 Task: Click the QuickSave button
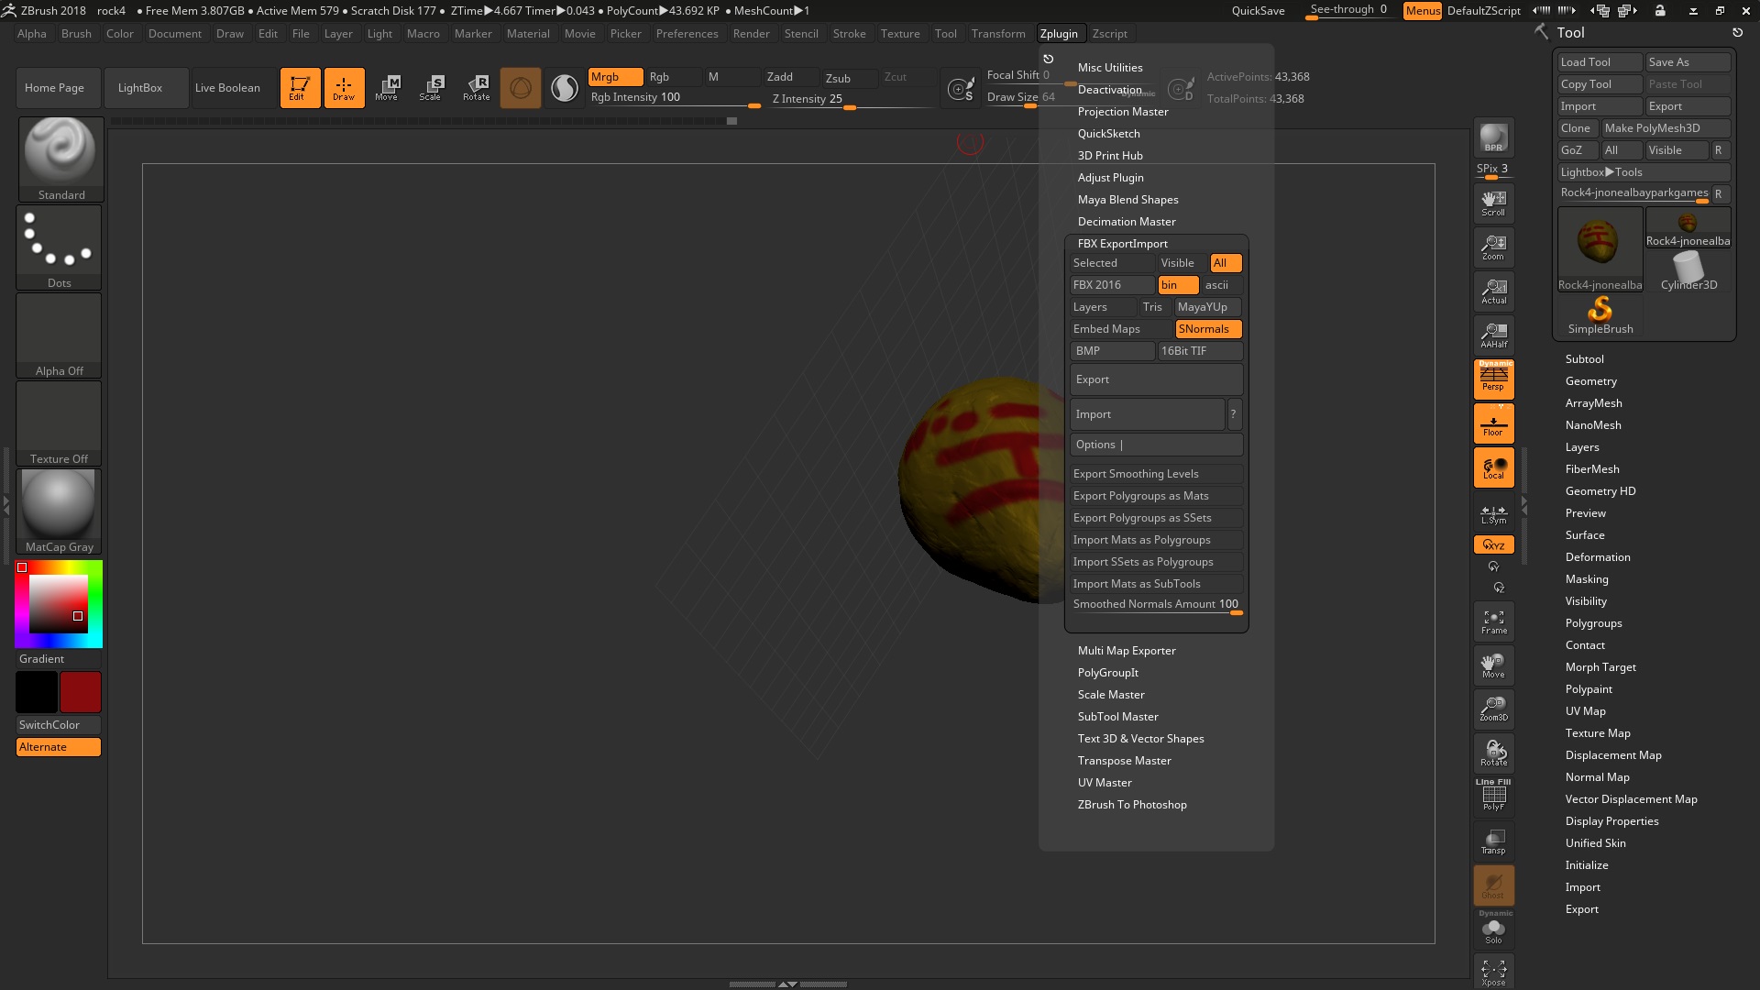point(1258,11)
